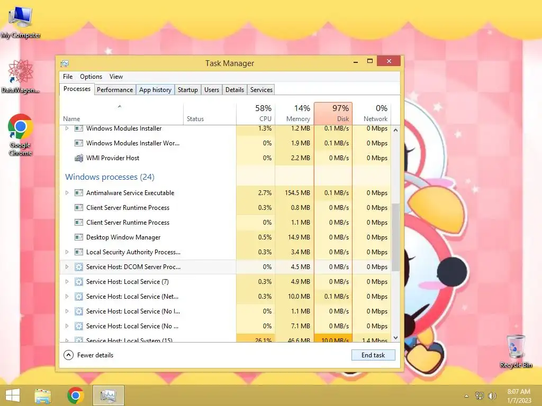Open the My Computer desktop icon

click(21, 22)
